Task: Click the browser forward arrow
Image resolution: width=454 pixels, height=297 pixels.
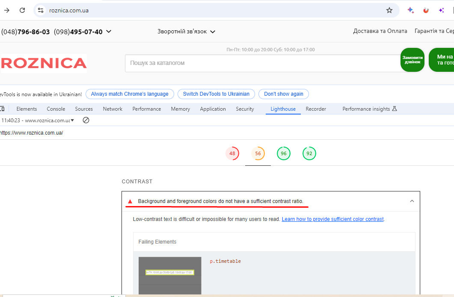Action: point(6,10)
